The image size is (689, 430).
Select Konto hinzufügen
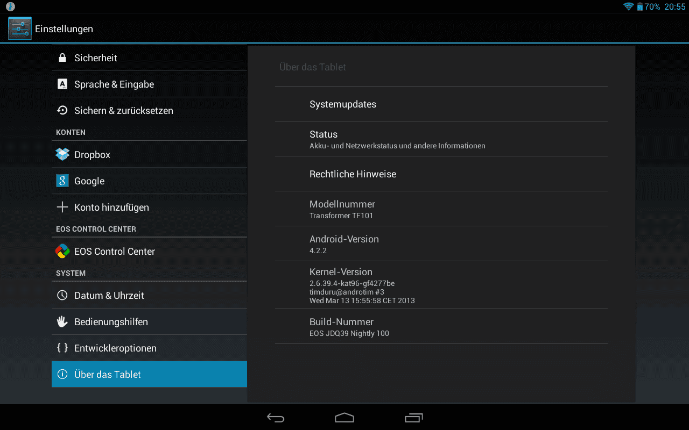(x=149, y=207)
